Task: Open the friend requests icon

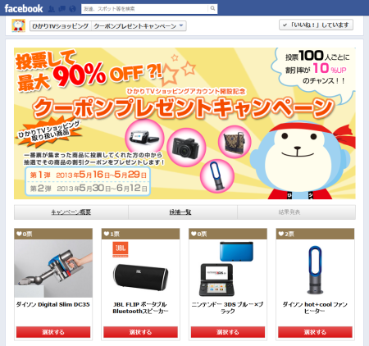Action: [x=52, y=9]
